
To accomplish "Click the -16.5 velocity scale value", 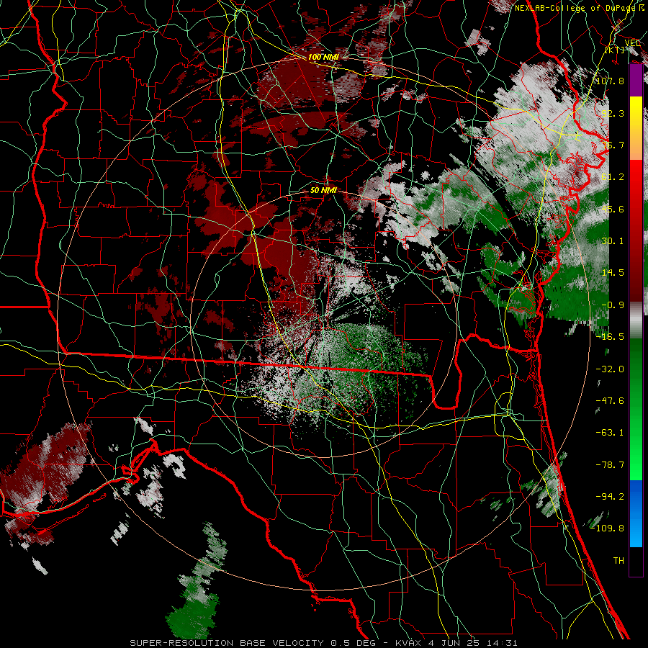I will point(610,337).
